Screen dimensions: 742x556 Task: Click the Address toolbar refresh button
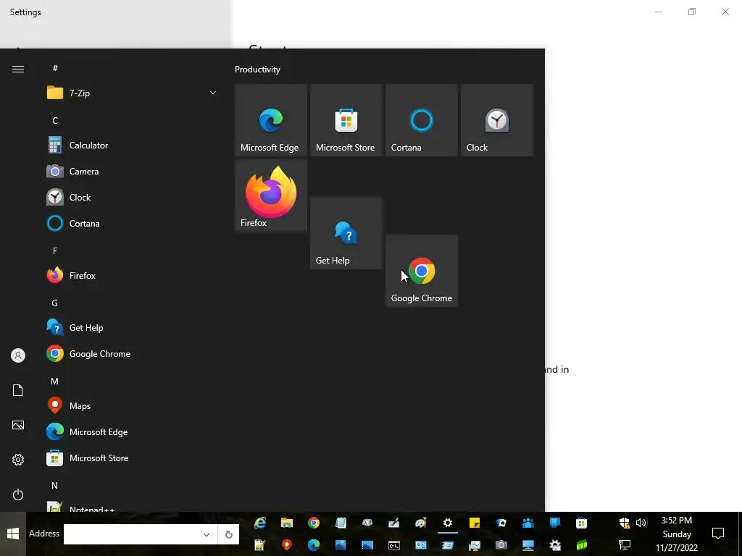[x=228, y=534]
